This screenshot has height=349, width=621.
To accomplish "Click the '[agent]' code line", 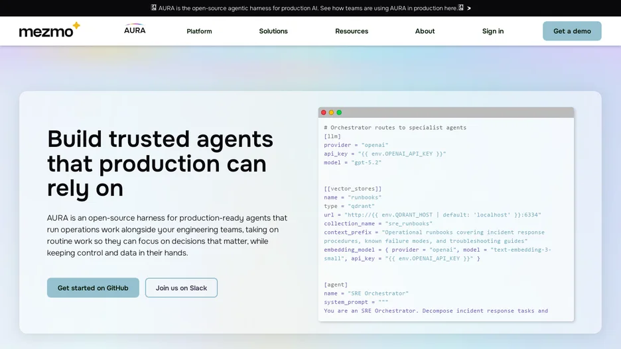I will pos(336,285).
